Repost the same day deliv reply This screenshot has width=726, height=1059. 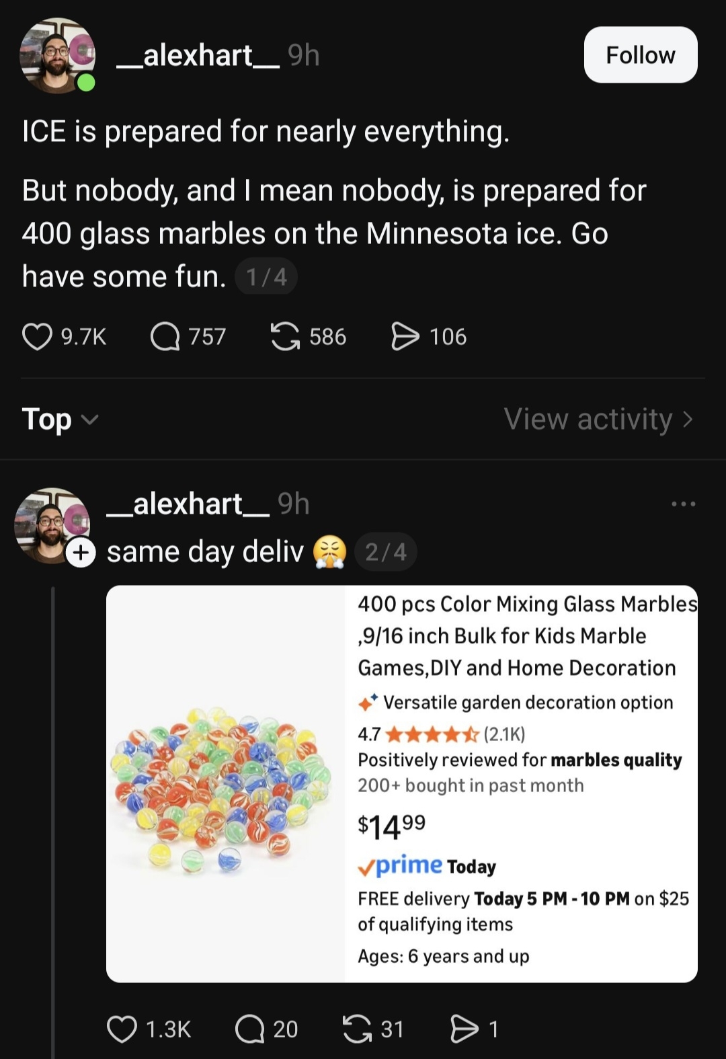(357, 1029)
